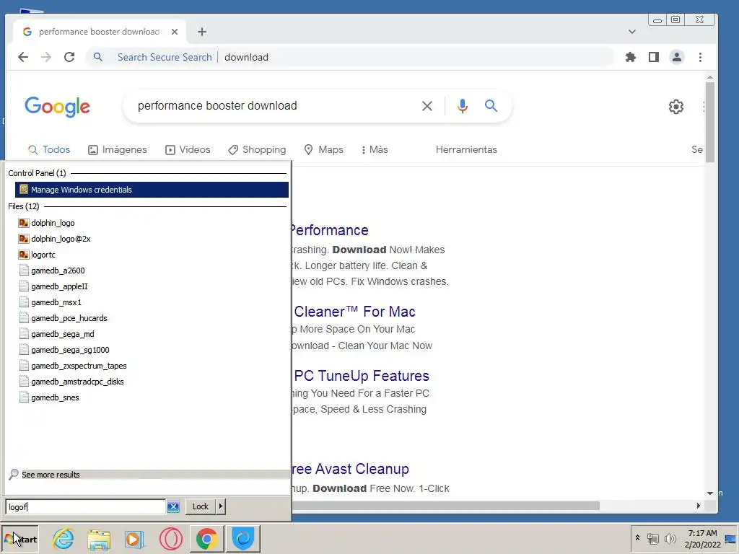
Task: Open the Cleaner For Mac result
Action: 354,312
